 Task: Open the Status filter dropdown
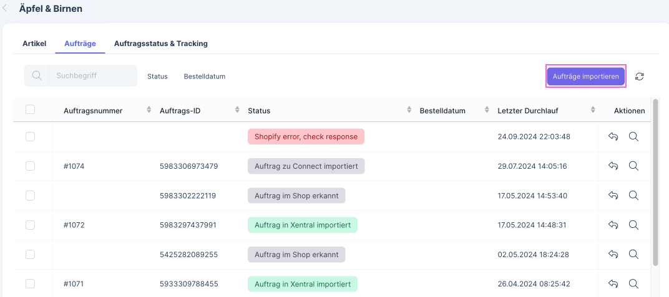click(157, 77)
